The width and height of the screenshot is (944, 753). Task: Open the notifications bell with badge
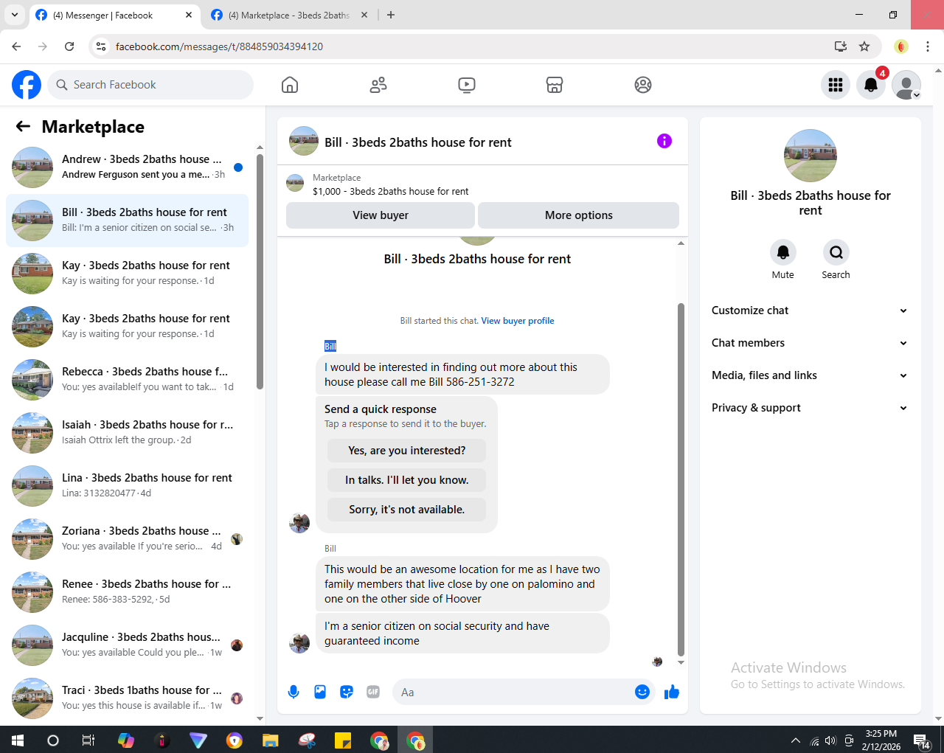(x=871, y=85)
